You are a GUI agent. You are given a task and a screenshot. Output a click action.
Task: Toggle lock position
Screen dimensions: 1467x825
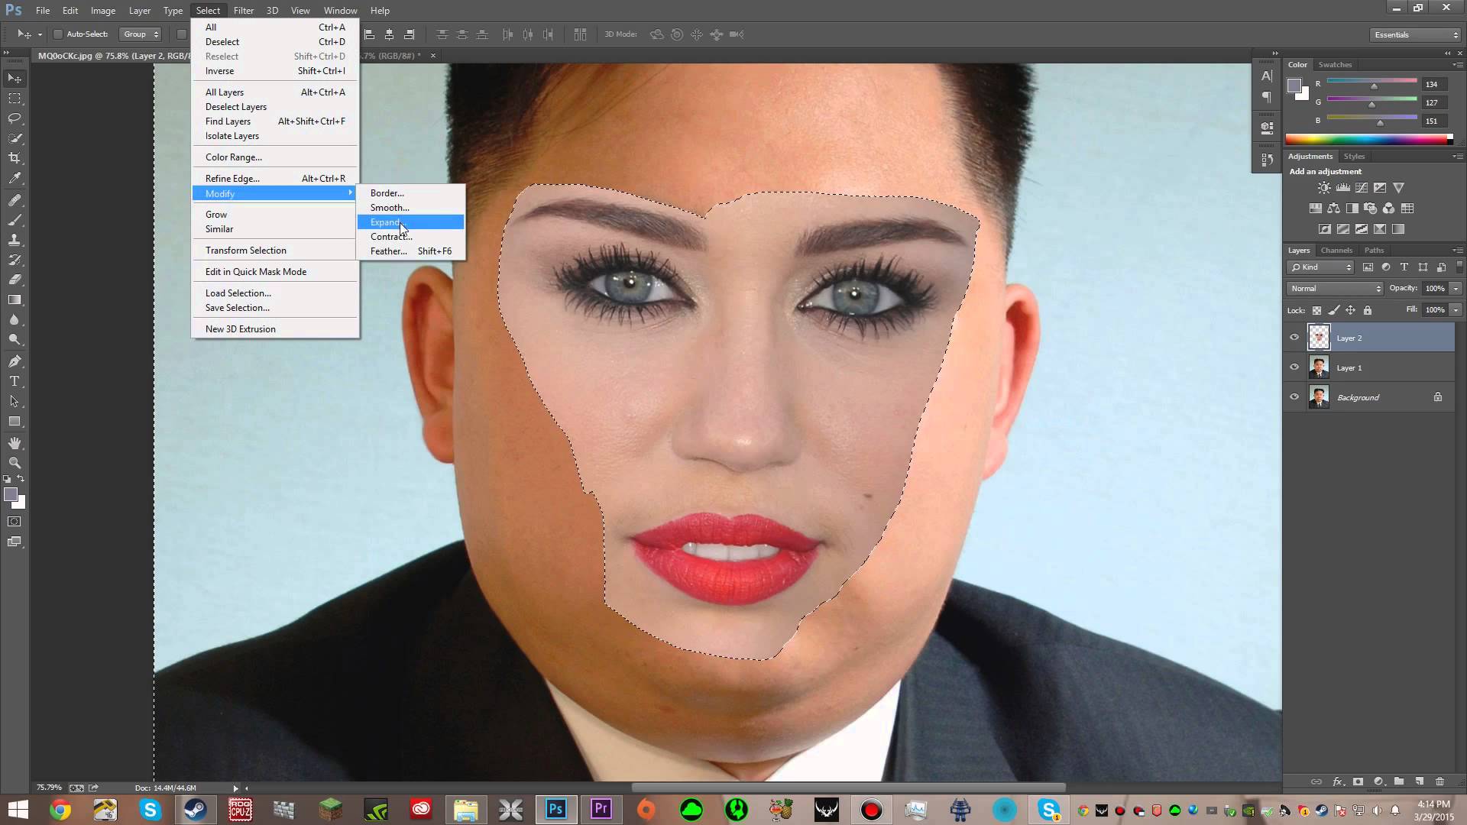[x=1350, y=310]
